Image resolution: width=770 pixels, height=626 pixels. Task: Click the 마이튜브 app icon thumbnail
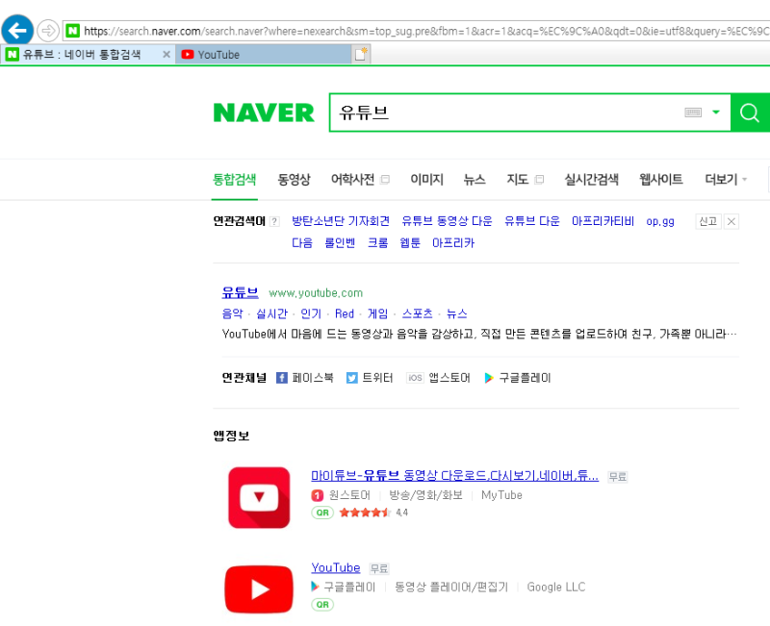[259, 497]
